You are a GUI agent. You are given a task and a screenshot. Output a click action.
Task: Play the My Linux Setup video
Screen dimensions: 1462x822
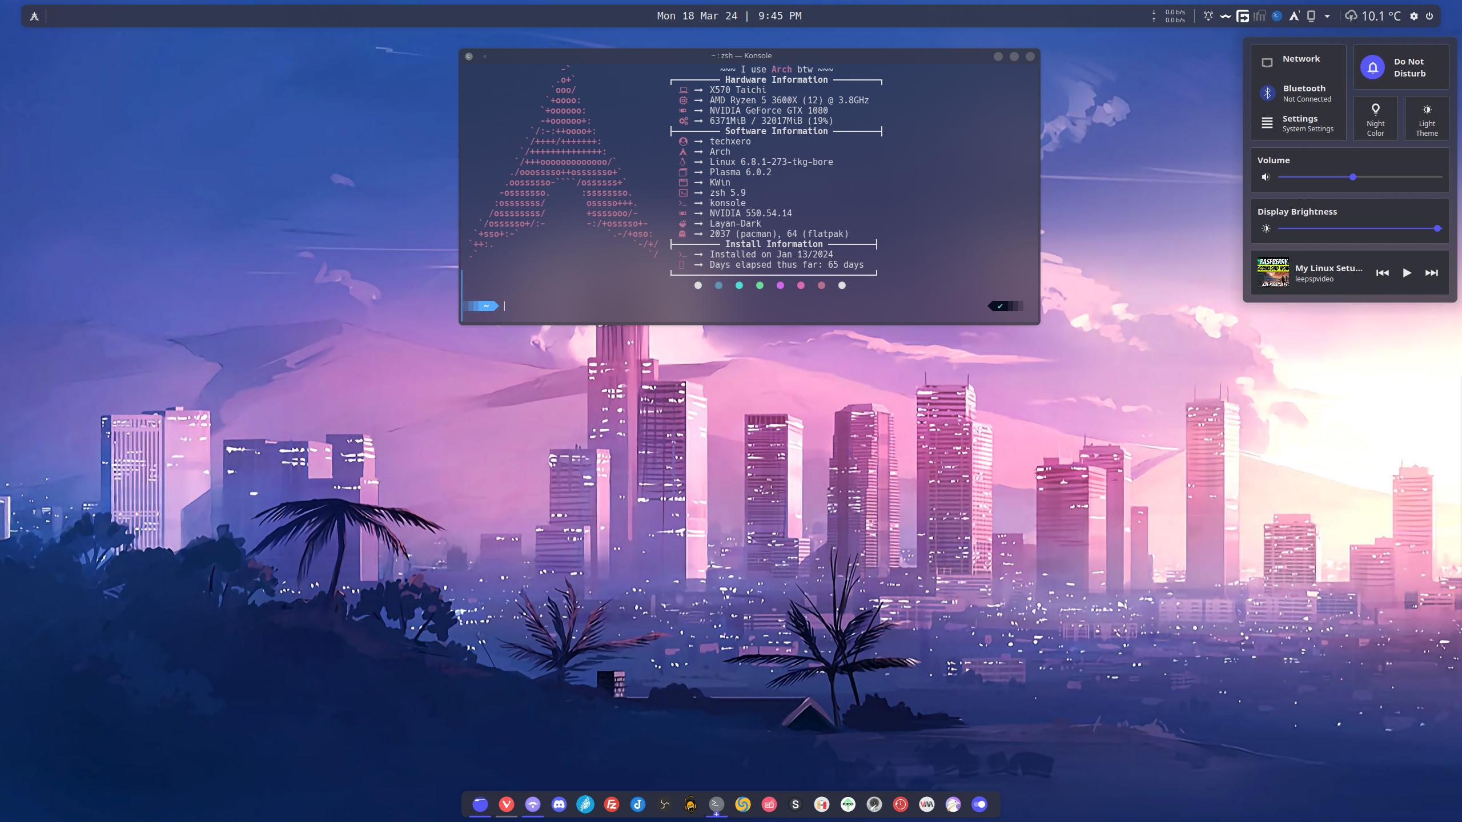(x=1407, y=273)
